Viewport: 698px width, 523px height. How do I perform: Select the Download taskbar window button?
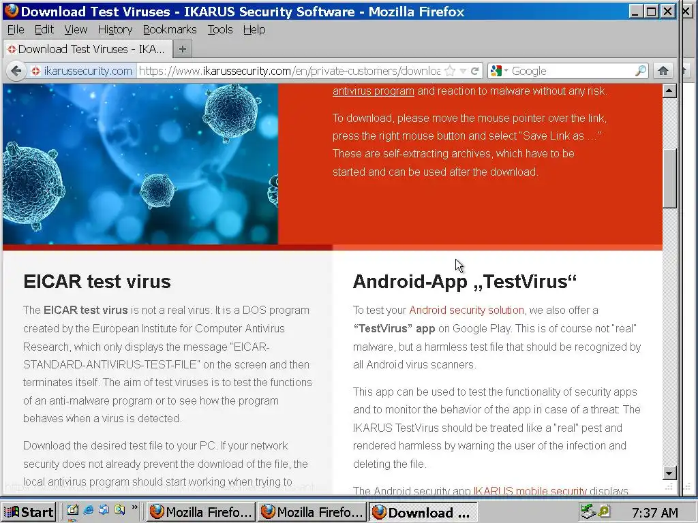click(x=423, y=512)
